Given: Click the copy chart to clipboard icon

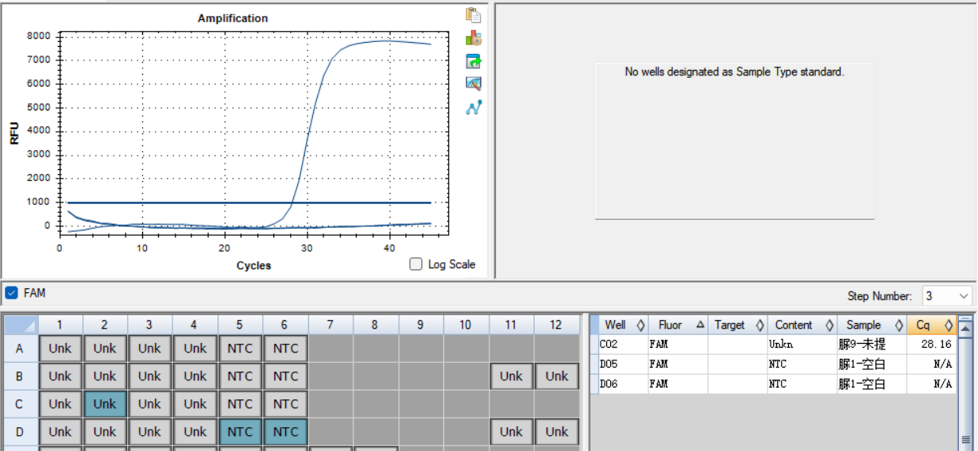Looking at the screenshot, I should [474, 15].
